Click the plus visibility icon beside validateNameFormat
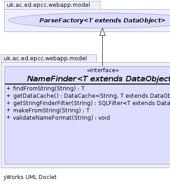 click(x=9, y=117)
